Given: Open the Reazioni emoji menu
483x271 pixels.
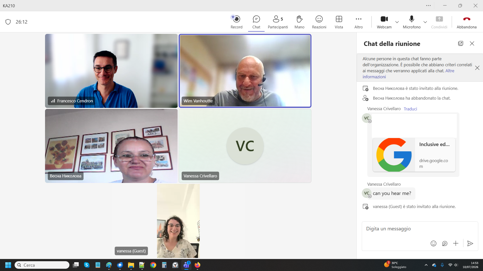Looking at the screenshot, I should 319,22.
